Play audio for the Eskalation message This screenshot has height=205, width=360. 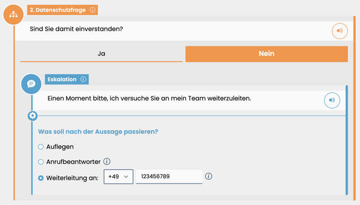332,100
